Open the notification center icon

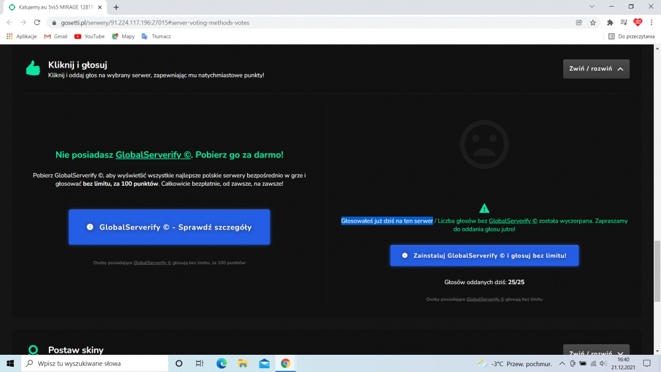coord(647,363)
